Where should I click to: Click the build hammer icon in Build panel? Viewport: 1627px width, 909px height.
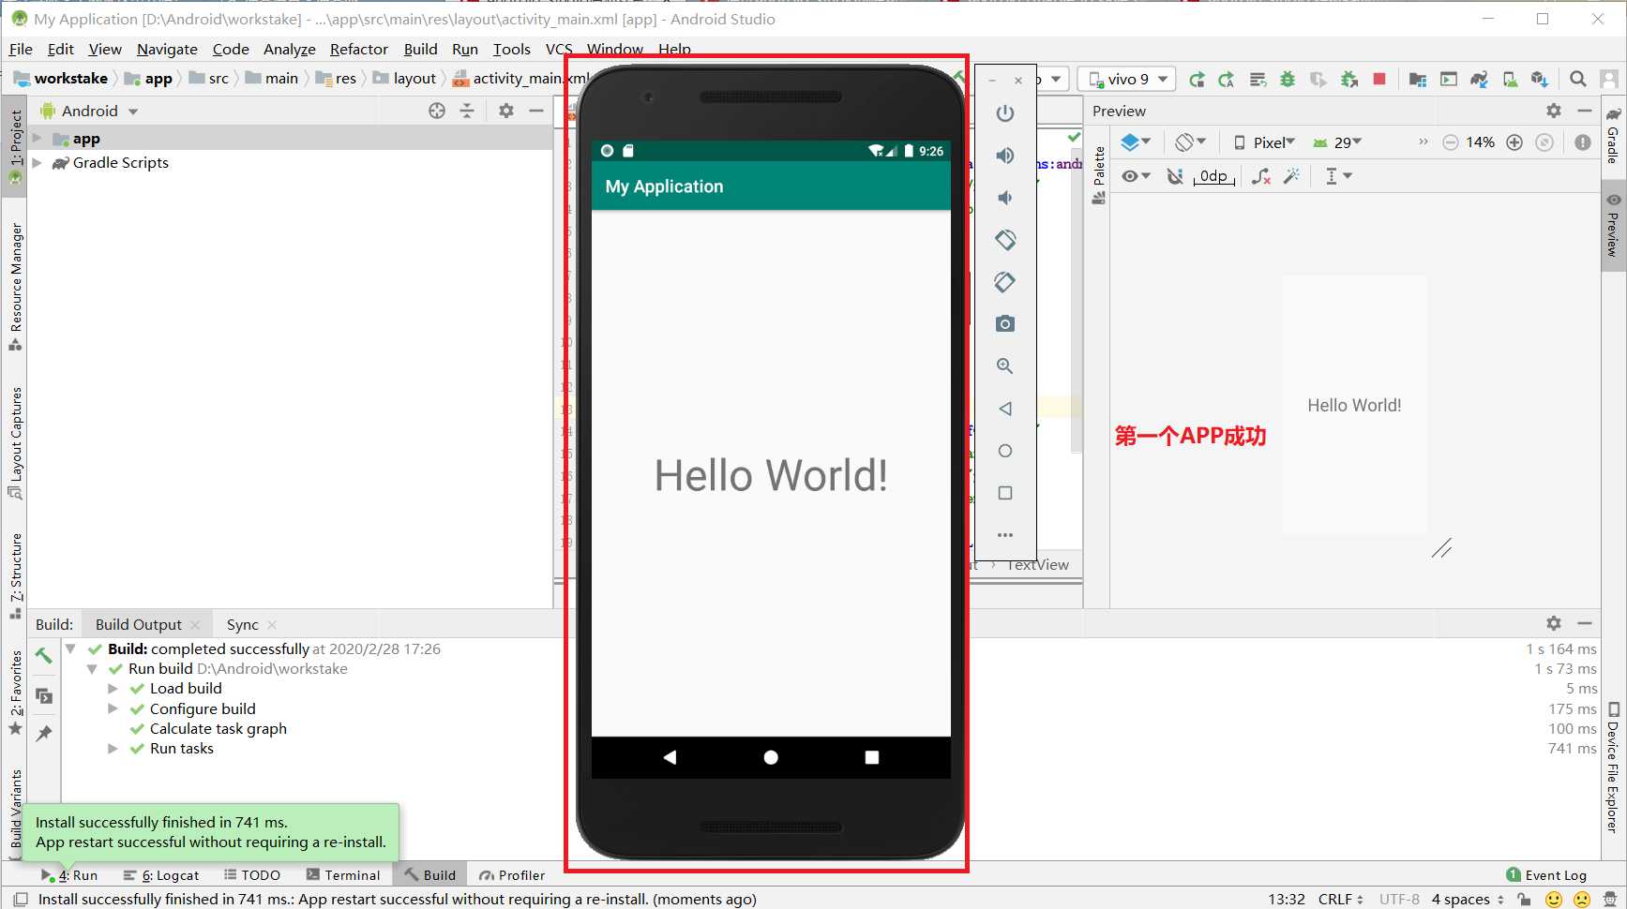click(x=44, y=655)
